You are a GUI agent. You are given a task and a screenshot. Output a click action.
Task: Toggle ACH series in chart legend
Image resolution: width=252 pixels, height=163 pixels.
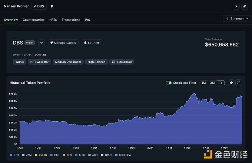click(93, 155)
